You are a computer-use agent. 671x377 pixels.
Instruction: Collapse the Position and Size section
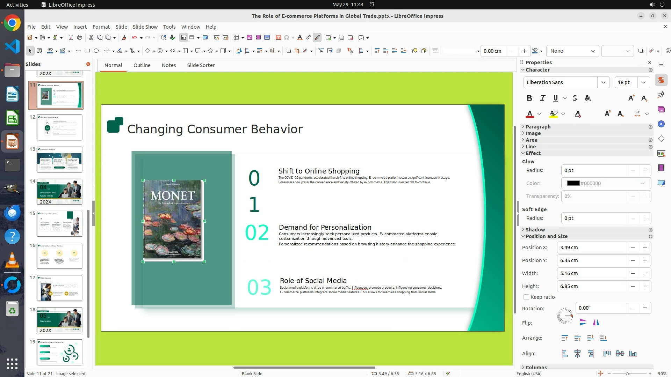point(546,236)
